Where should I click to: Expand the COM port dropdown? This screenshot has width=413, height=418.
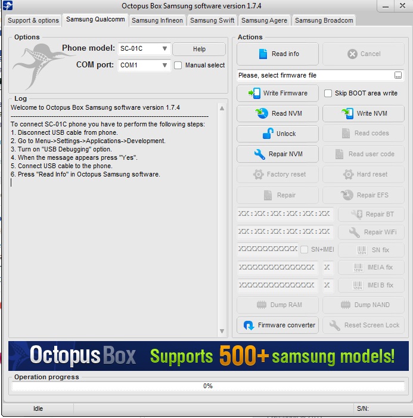pyautogui.click(x=144, y=66)
